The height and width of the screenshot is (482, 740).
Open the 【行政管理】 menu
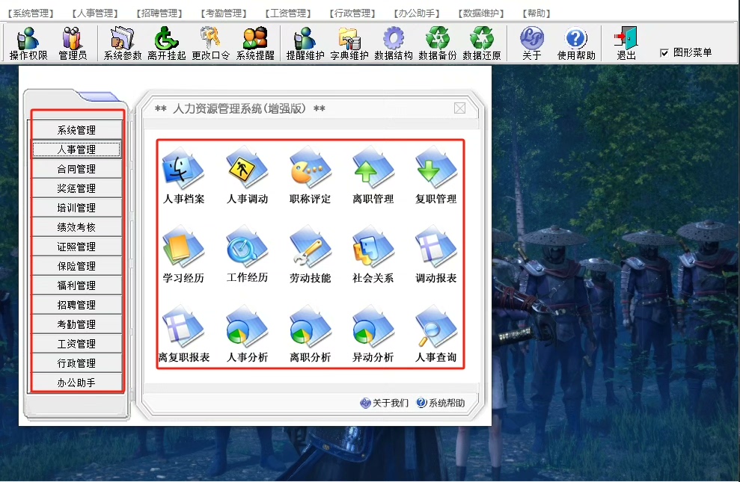pyautogui.click(x=352, y=13)
